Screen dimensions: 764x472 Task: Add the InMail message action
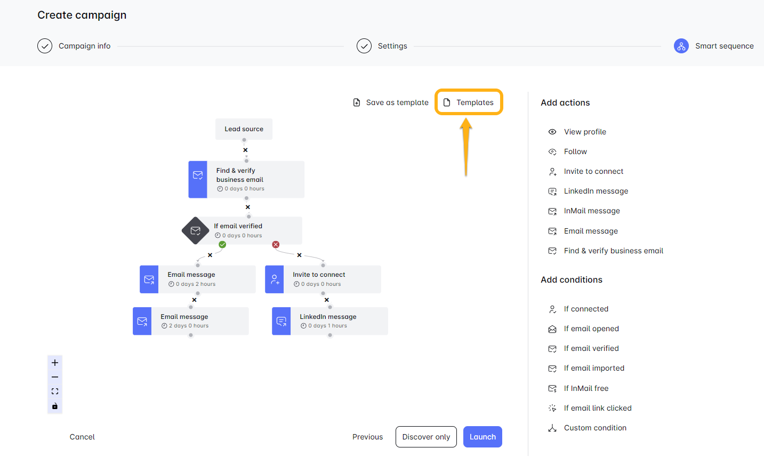(x=591, y=211)
